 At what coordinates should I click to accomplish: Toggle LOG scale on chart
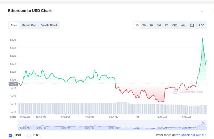pyautogui.click(x=202, y=25)
